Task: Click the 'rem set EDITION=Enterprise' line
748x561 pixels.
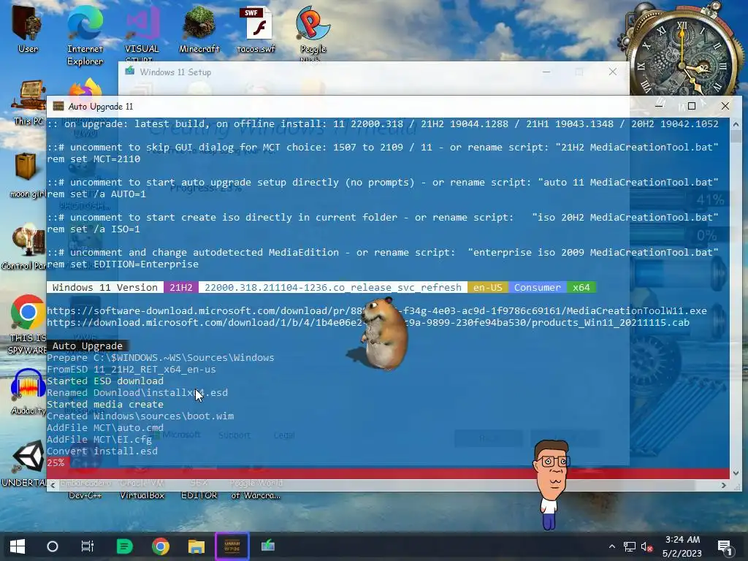Action: pyautogui.click(x=123, y=264)
